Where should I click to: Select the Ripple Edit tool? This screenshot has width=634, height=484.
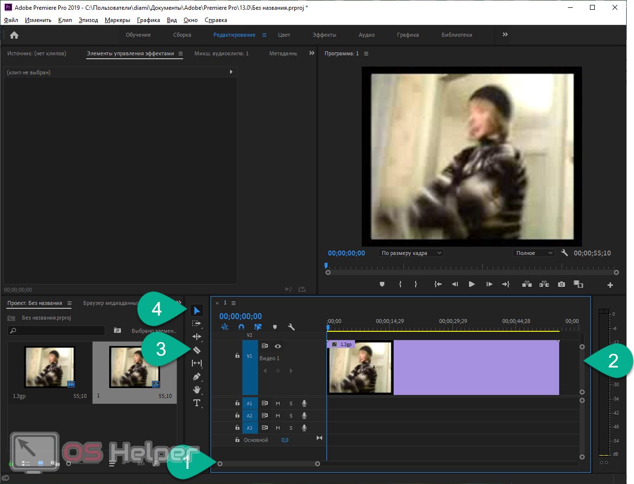[x=197, y=337]
